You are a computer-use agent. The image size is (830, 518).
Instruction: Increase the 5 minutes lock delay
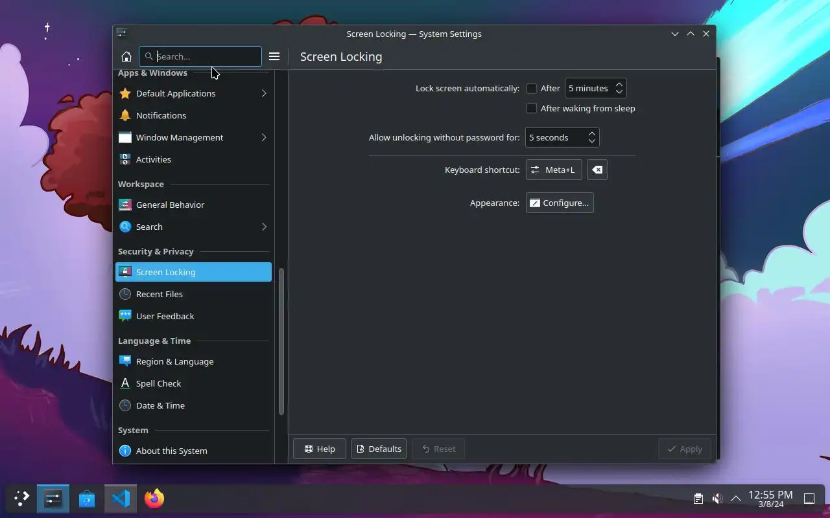pyautogui.click(x=619, y=84)
